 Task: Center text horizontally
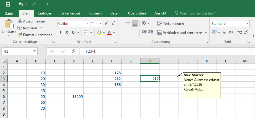tap(128, 33)
